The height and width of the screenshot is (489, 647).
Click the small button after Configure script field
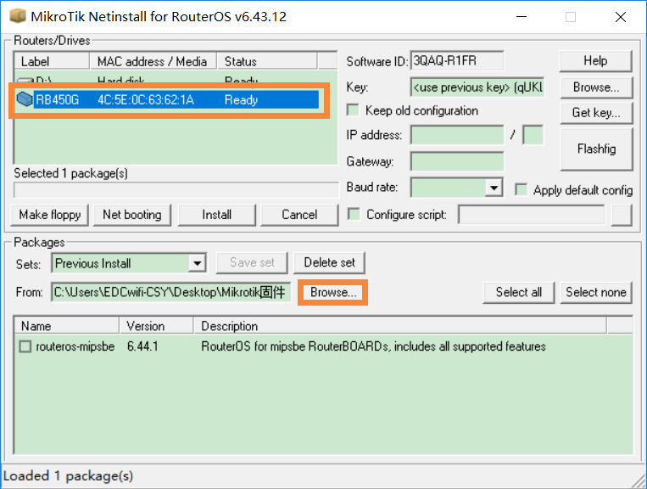coord(622,215)
